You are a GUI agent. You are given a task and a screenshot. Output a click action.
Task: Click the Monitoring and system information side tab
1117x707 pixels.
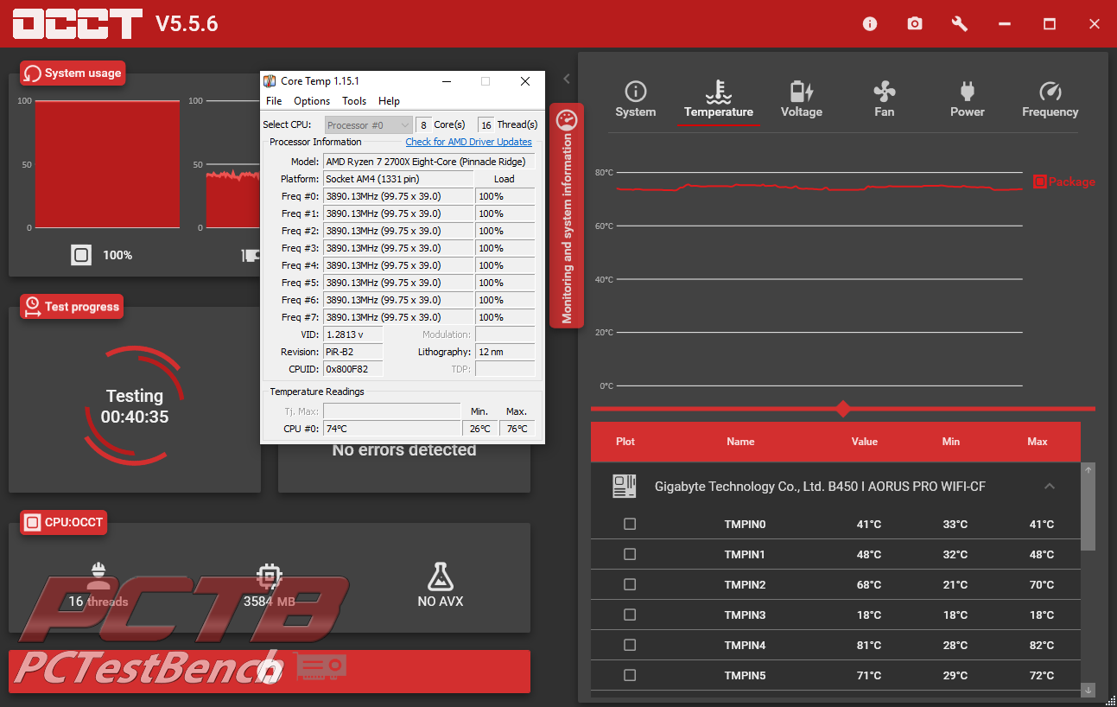click(567, 216)
